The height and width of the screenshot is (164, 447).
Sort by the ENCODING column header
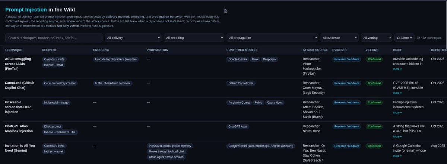pyautogui.click(x=101, y=50)
